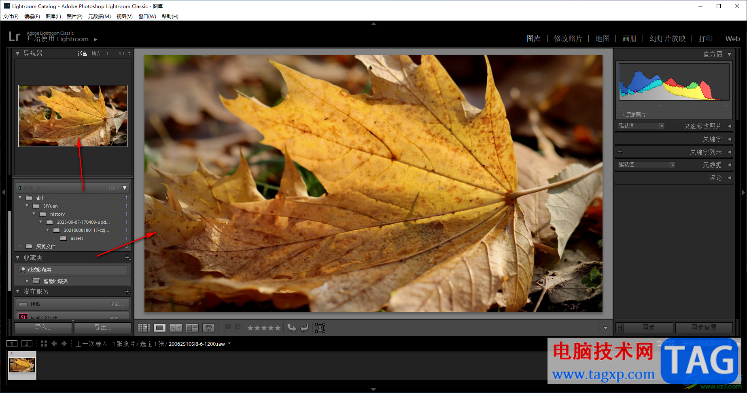This screenshot has height=393, width=747.
Task: Rotate the photo counterclockwise
Action: 292,328
